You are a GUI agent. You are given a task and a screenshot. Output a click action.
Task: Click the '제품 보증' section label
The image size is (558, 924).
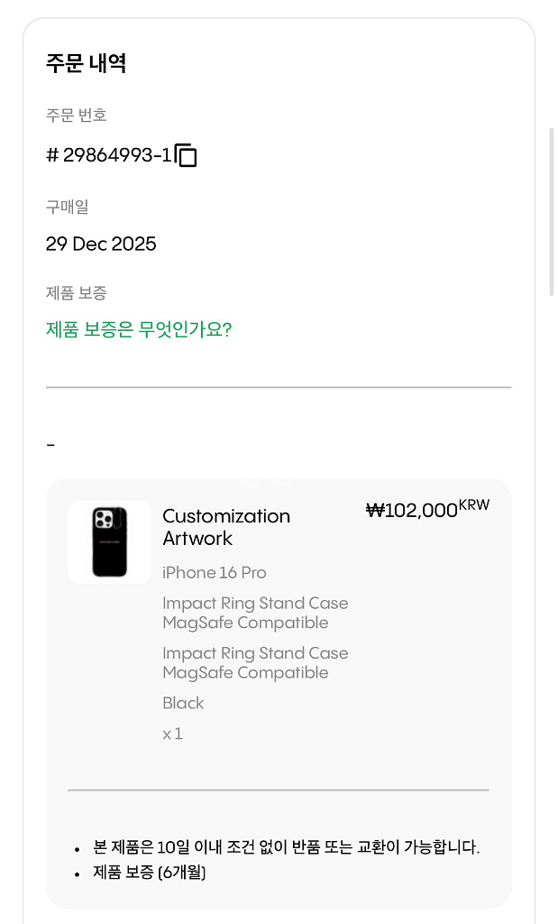[x=77, y=292]
